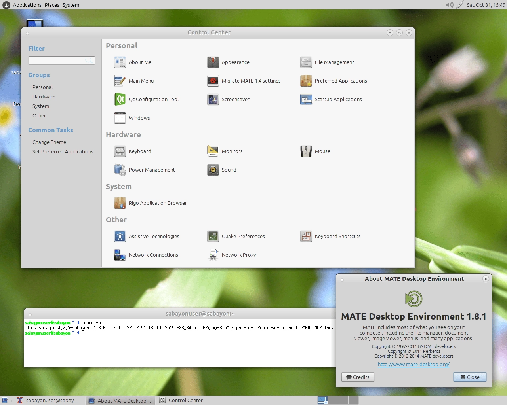
Task: Switch to the second workspace
Action: 333,400
